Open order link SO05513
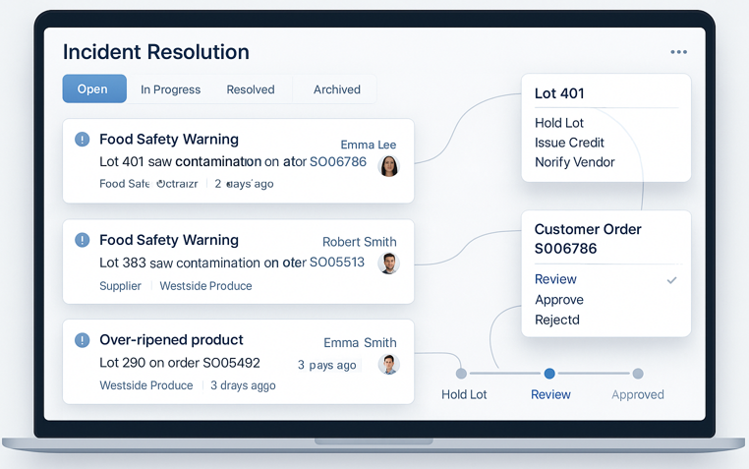The image size is (749, 469). [x=337, y=263]
